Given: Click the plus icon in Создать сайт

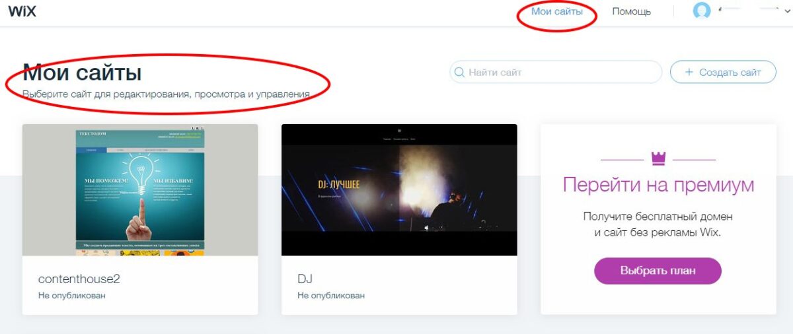Looking at the screenshot, I should click(689, 72).
